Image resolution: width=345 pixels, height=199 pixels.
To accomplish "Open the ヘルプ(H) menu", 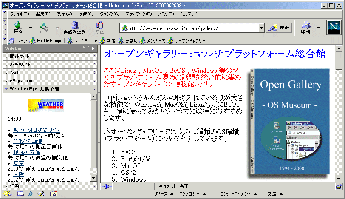I will tap(189, 14).
